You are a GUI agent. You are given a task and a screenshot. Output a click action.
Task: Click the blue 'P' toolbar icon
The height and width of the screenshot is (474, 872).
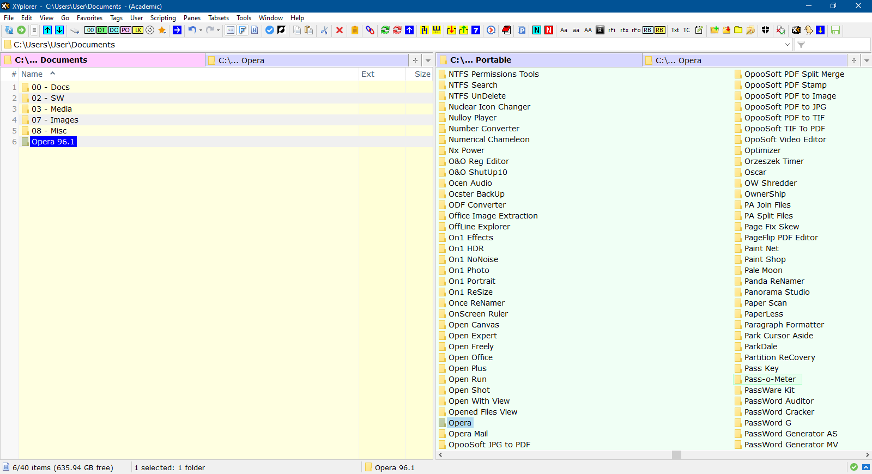pyautogui.click(x=522, y=30)
